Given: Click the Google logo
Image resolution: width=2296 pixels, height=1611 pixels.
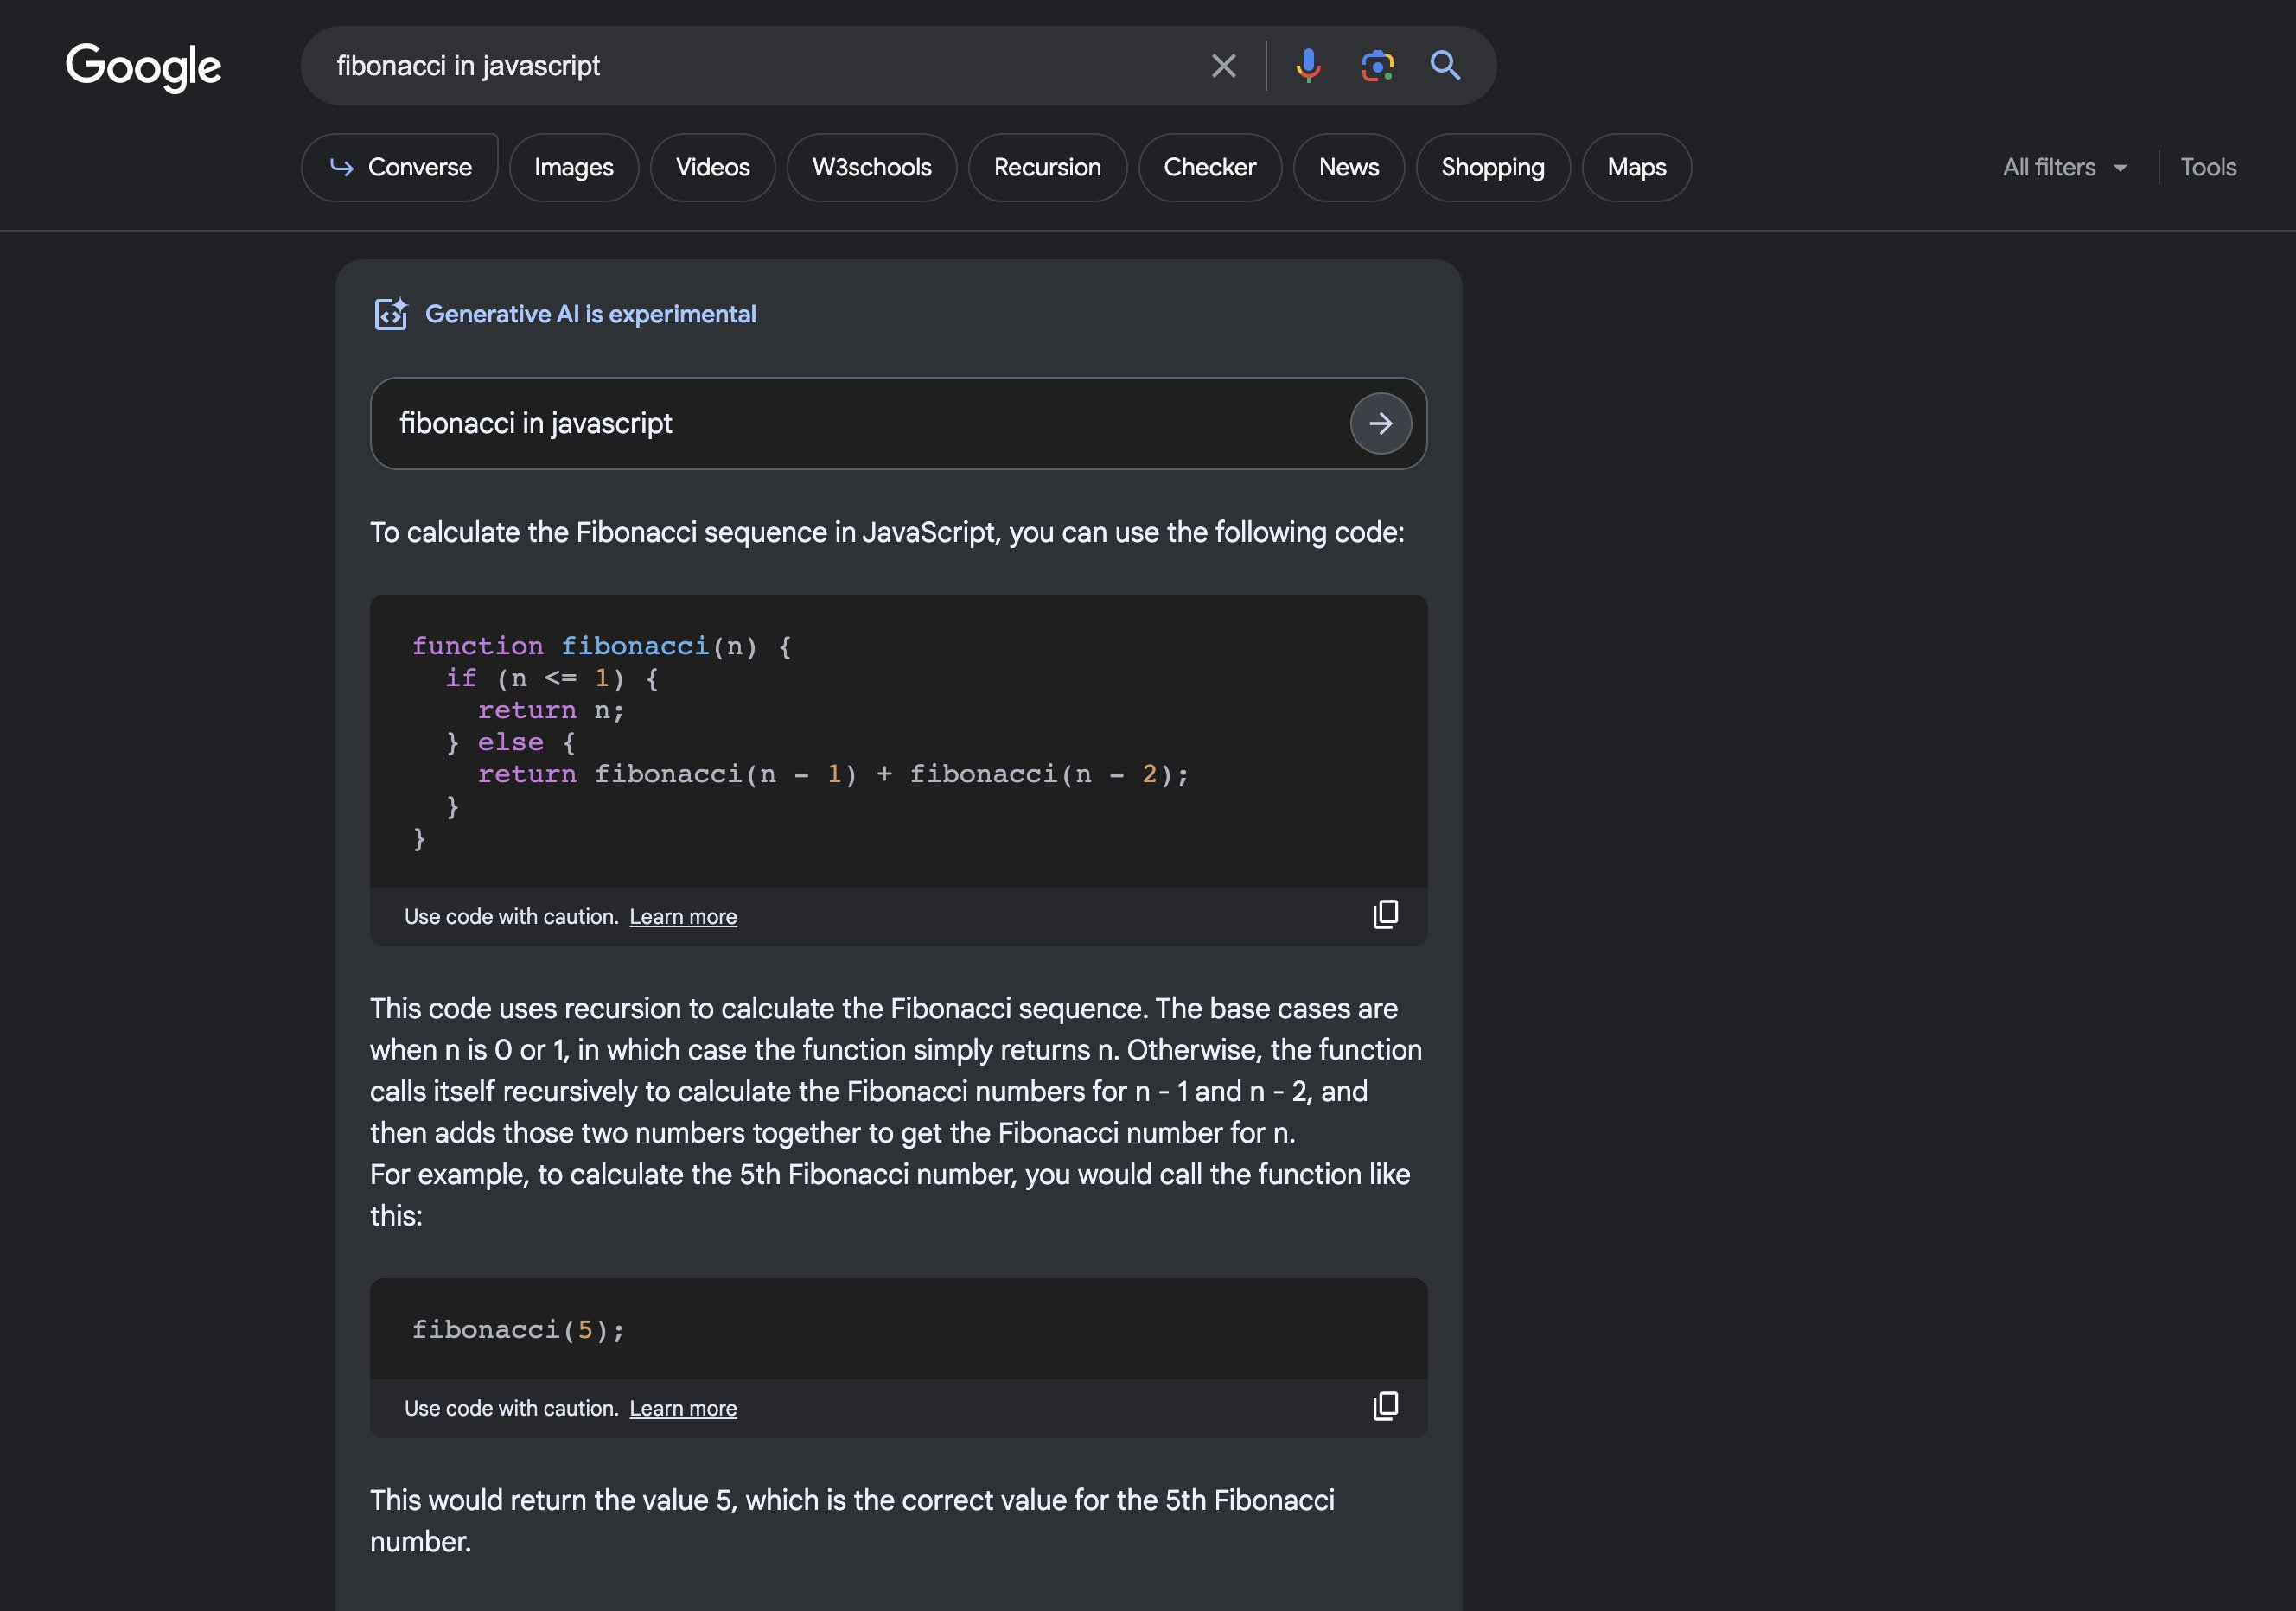Looking at the screenshot, I should point(143,67).
